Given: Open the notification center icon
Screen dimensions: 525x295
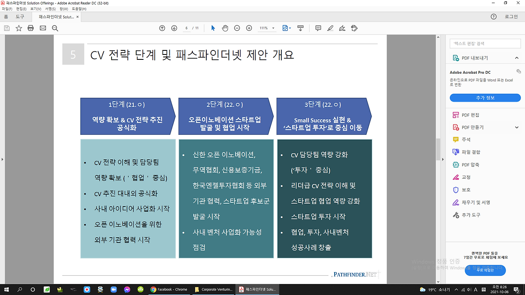Looking at the screenshot, I should tap(517, 289).
